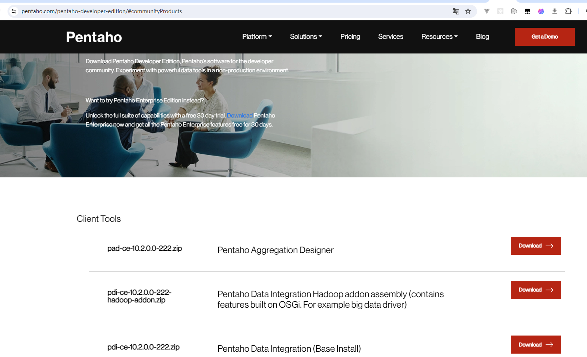Viewport: 587px width, 357px height.
Task: Select the pad-ce-10.2.0.0-222.zip file name
Action: click(145, 249)
